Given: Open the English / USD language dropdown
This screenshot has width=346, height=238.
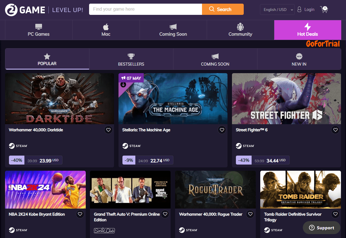Looking at the screenshot, I should [x=277, y=10].
